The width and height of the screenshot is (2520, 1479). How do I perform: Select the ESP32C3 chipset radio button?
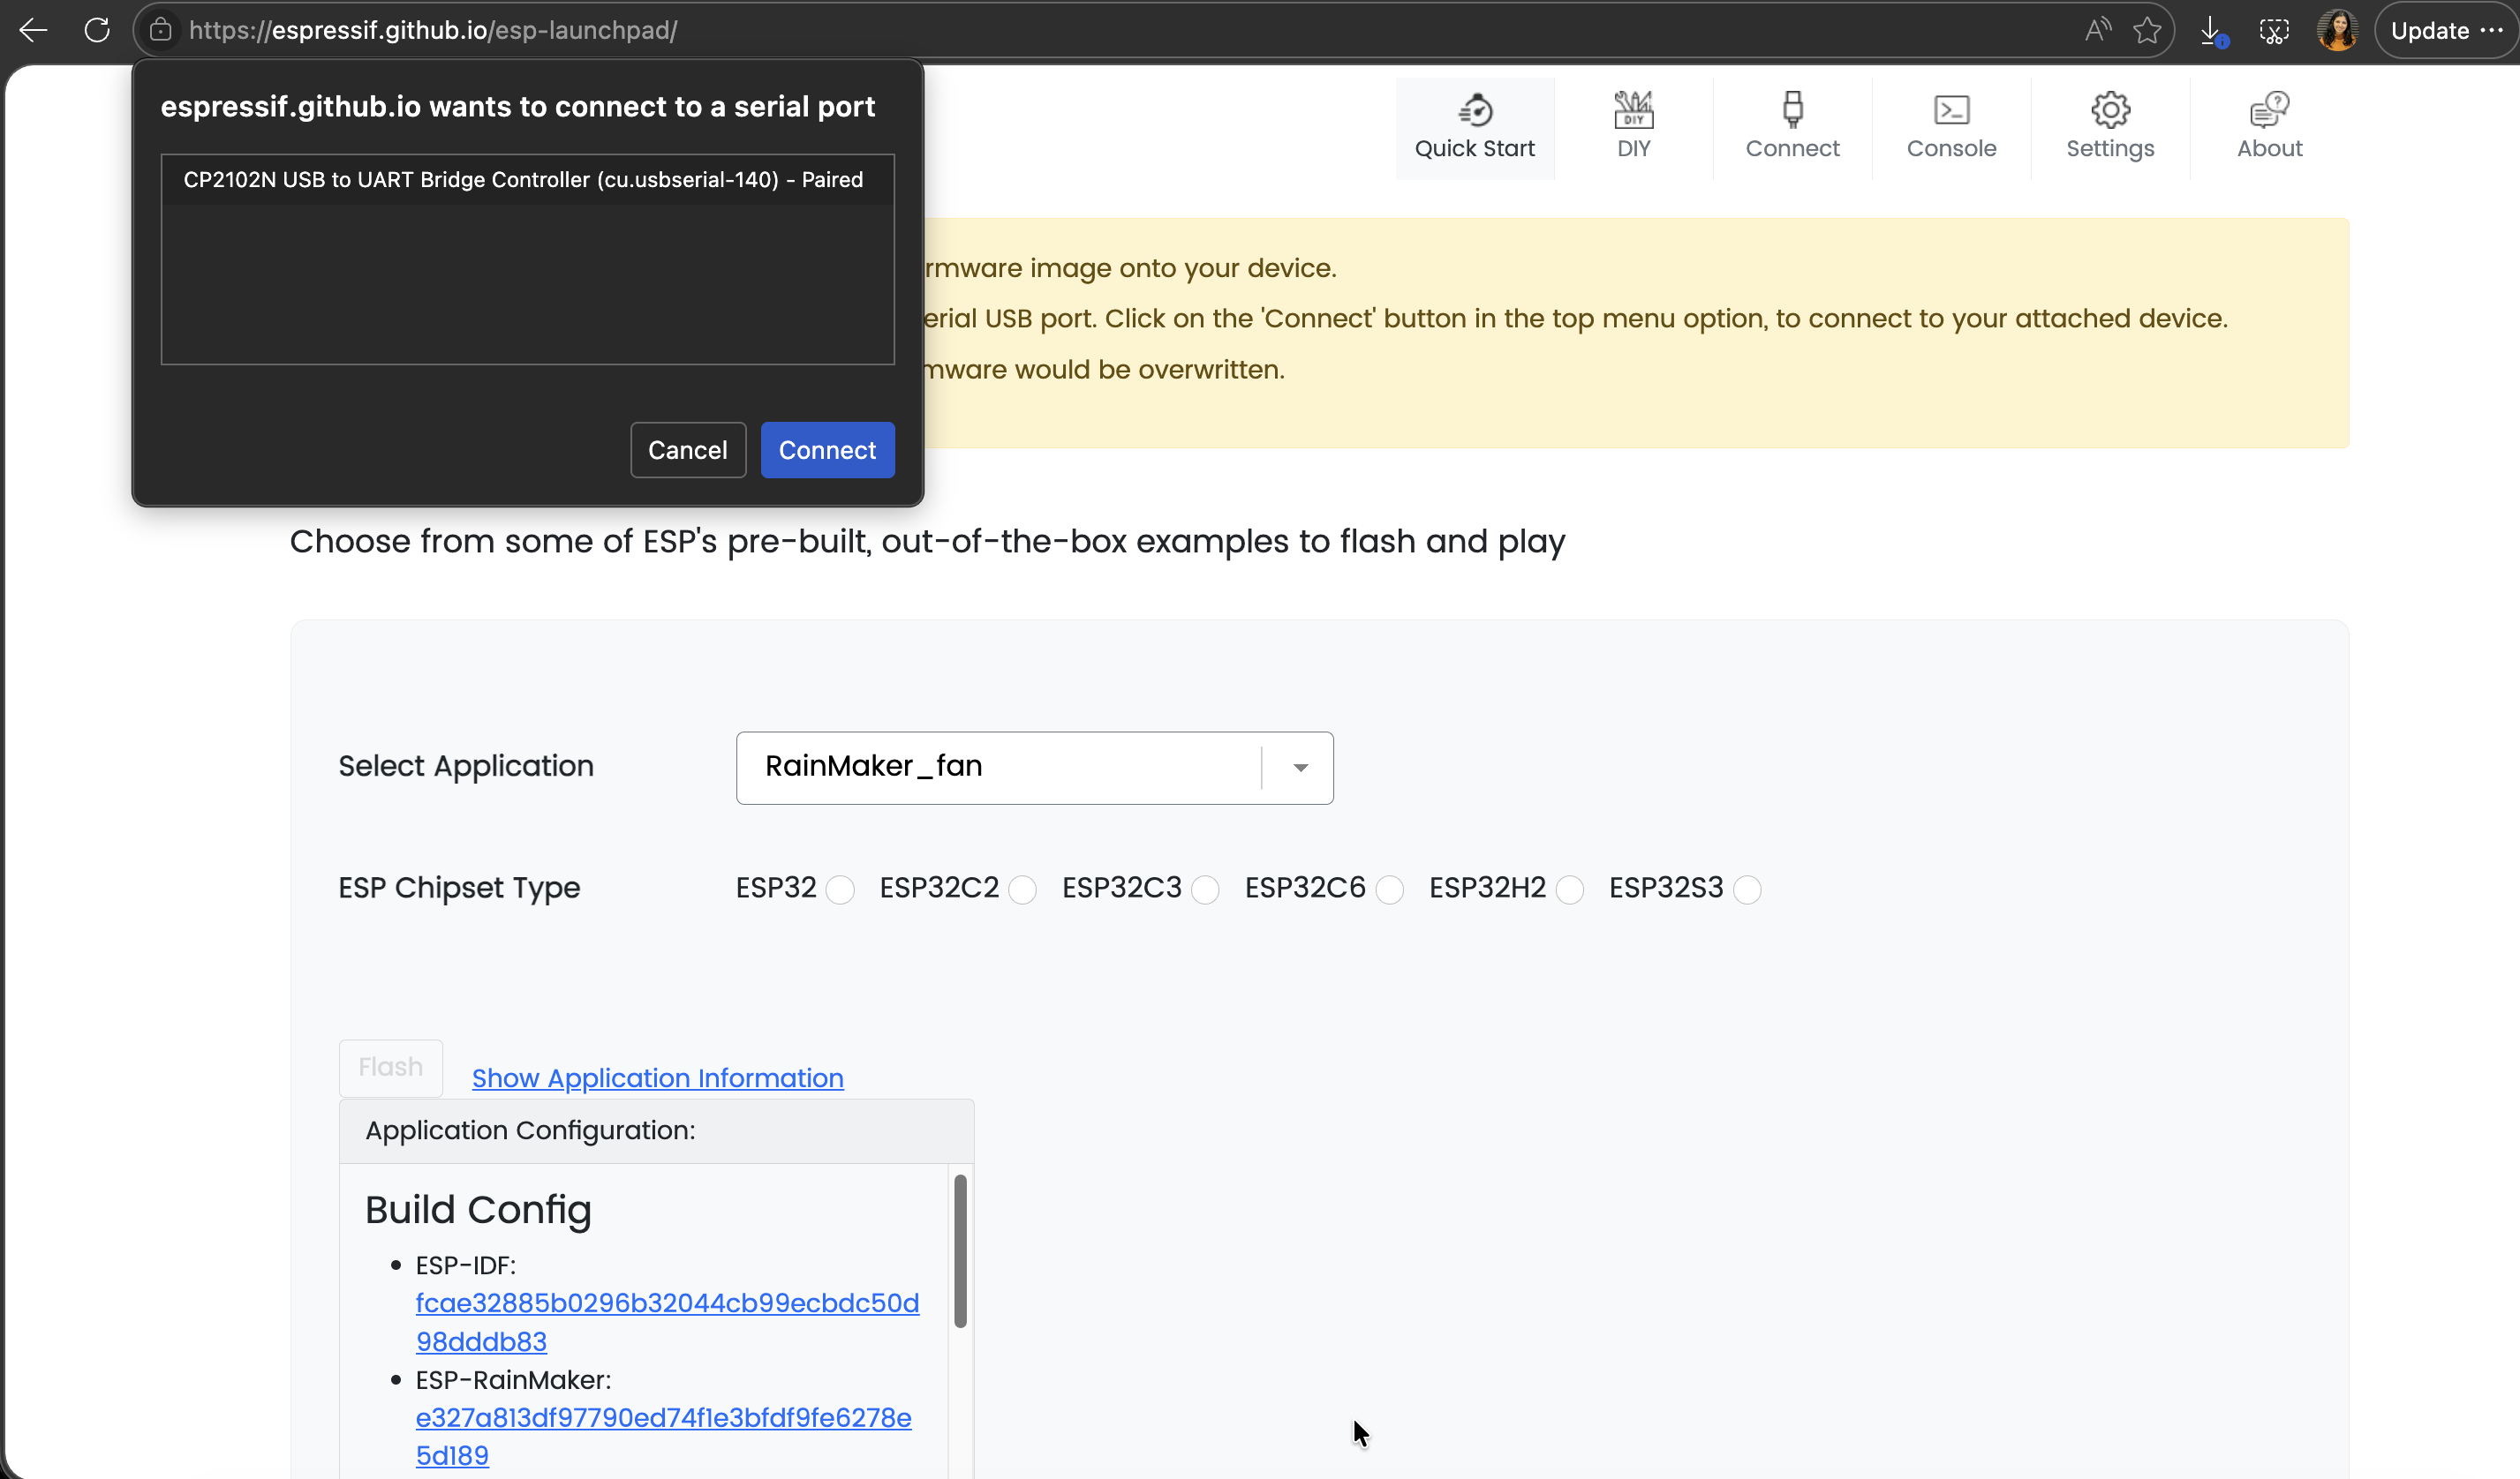1205,890
